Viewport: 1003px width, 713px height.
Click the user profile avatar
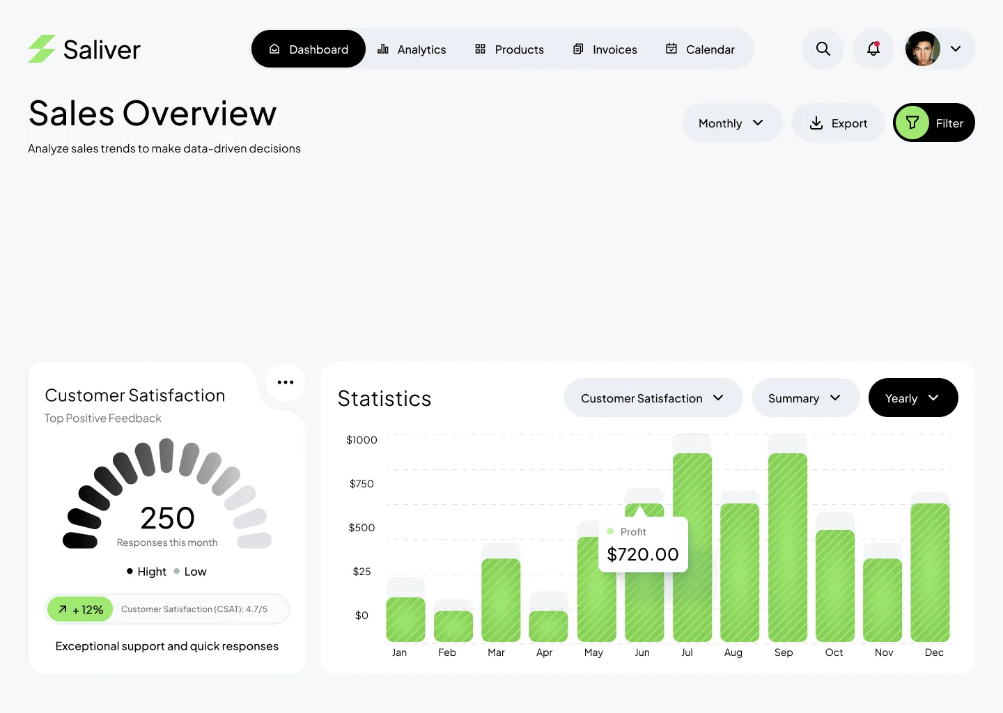click(922, 49)
